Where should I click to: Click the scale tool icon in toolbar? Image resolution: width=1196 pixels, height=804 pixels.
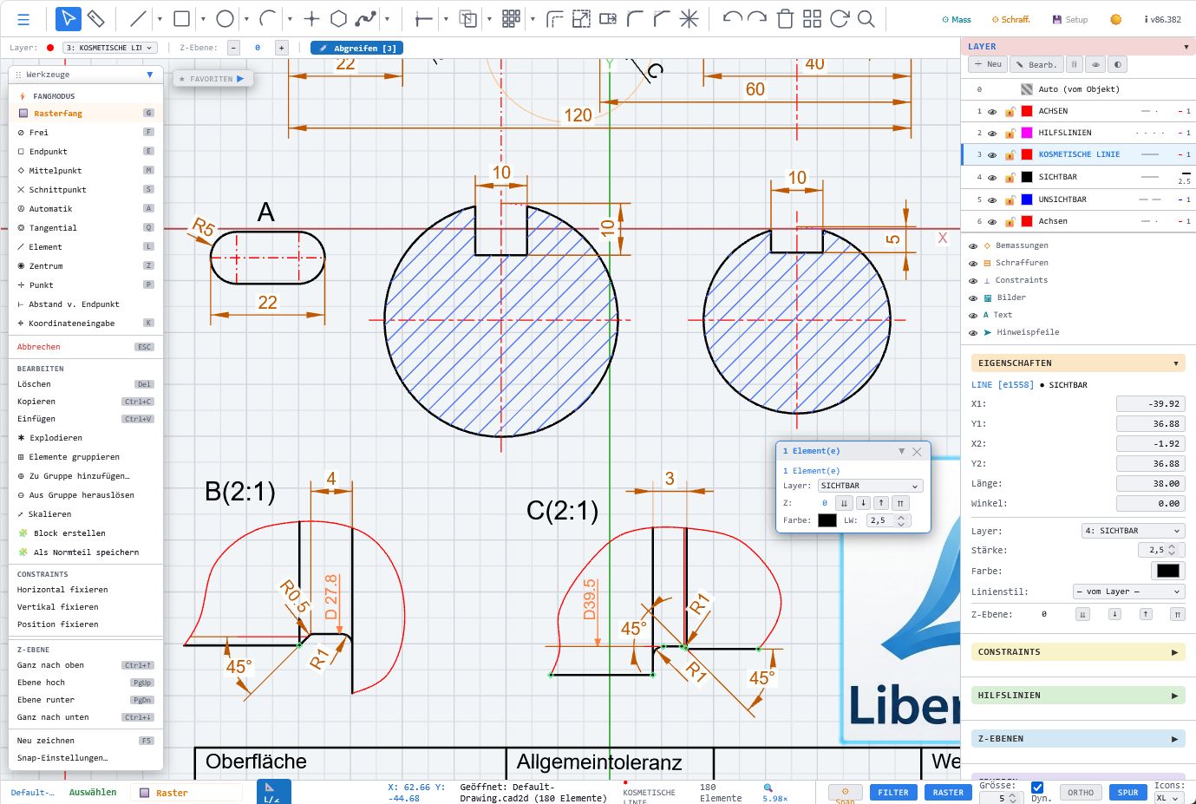coord(581,19)
